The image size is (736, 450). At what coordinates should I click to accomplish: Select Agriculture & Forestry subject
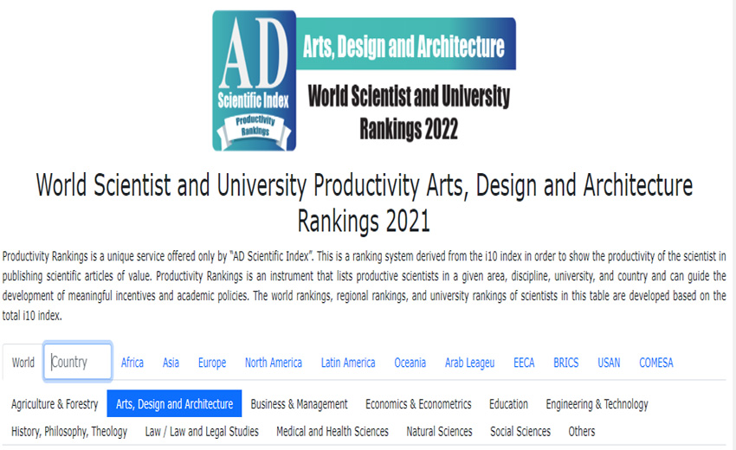[x=54, y=404]
